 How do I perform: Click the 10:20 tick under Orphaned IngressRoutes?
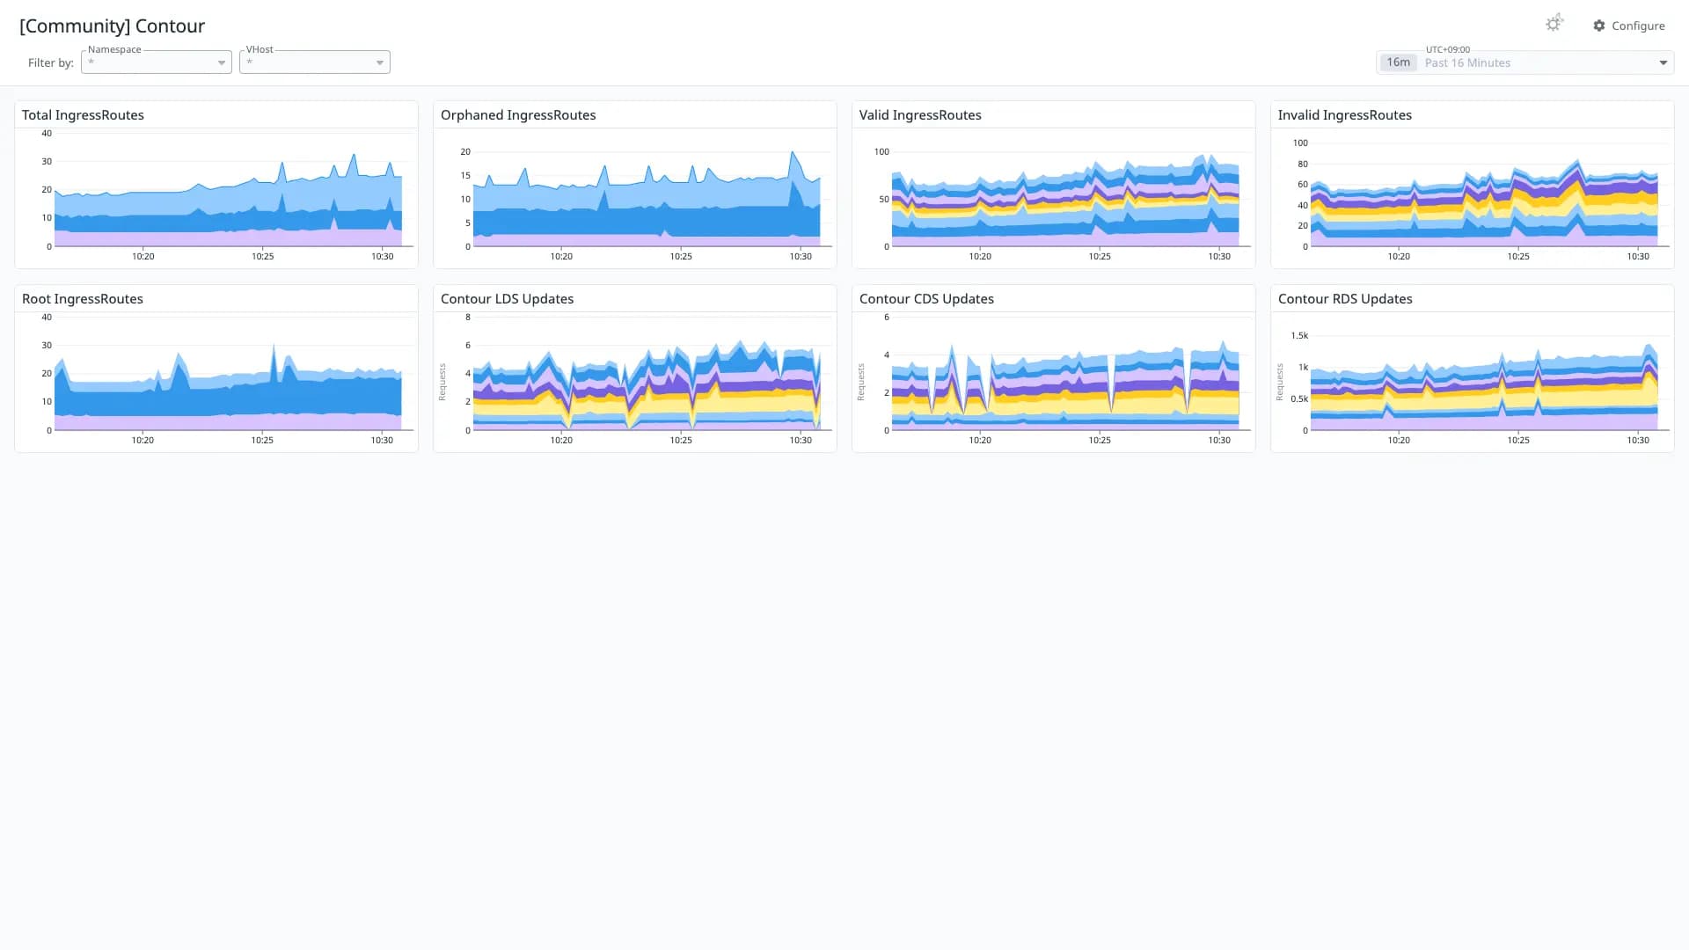(x=561, y=257)
